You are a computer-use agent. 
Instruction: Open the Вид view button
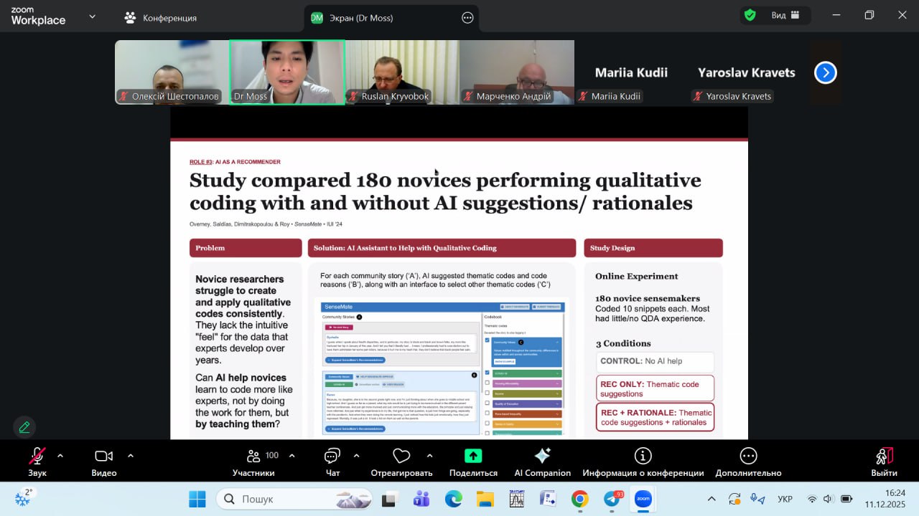tap(779, 15)
